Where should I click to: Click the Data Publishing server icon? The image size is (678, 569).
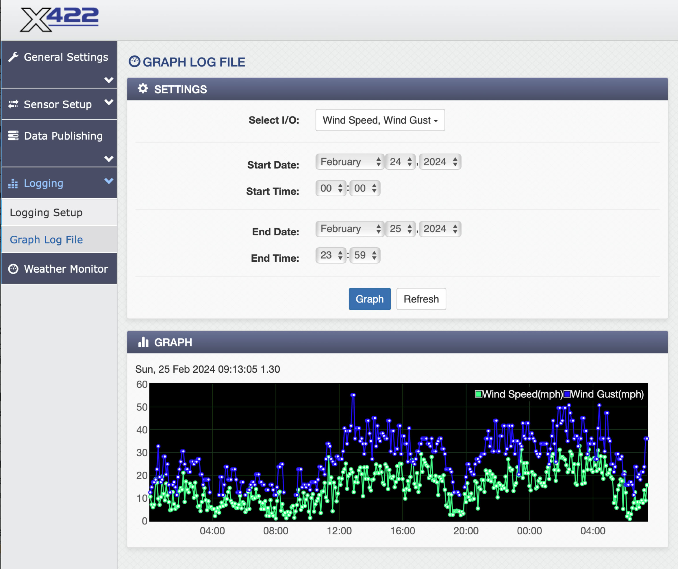click(x=13, y=136)
